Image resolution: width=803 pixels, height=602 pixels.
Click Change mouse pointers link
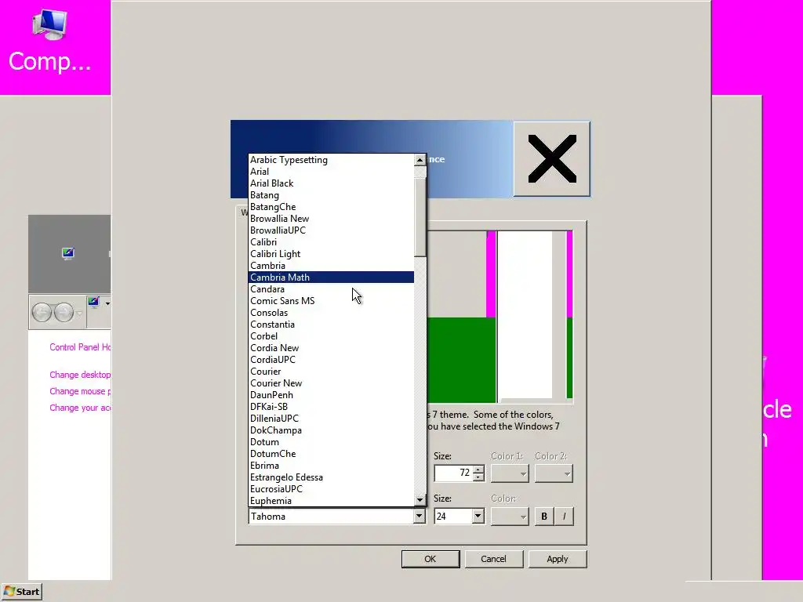(x=80, y=391)
